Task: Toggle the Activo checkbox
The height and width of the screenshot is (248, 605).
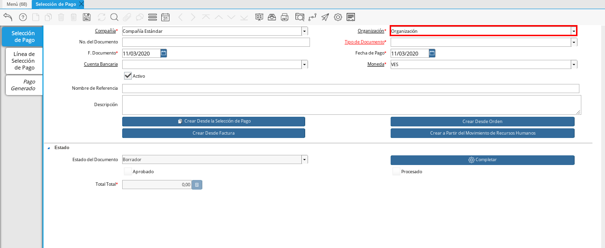Action: click(128, 76)
